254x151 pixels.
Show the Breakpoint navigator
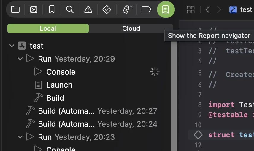point(146,9)
